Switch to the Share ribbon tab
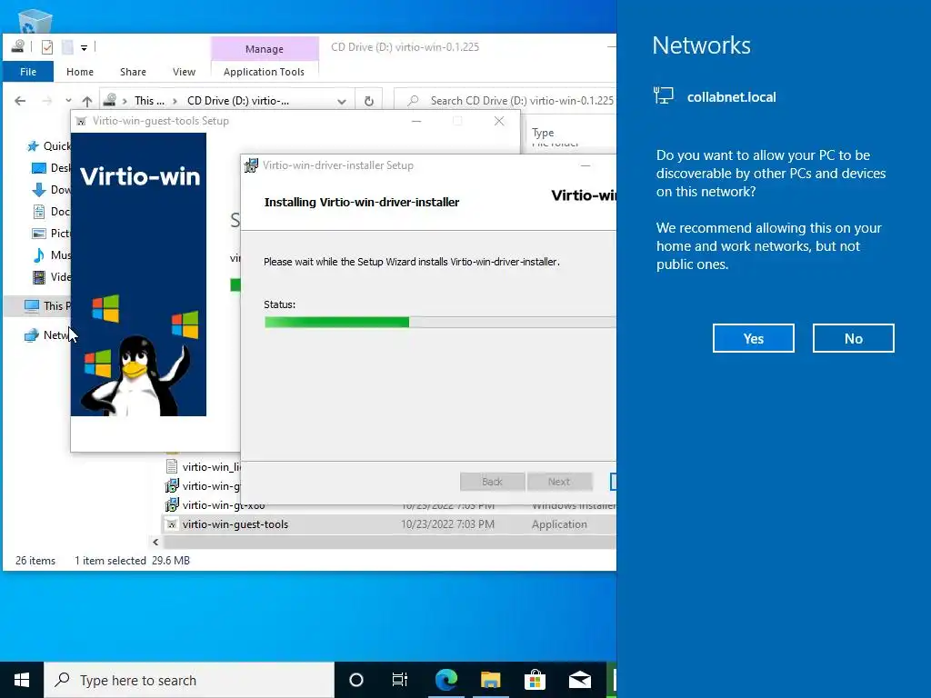Viewport: 931px width, 698px height. coord(133,72)
